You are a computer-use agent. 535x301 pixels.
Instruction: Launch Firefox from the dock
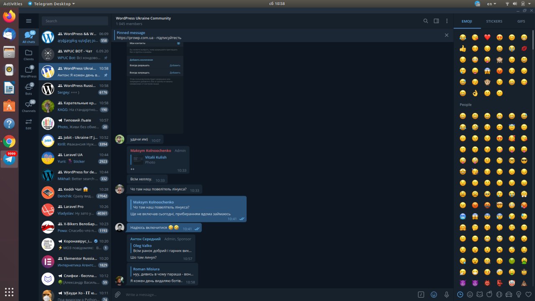click(x=9, y=17)
